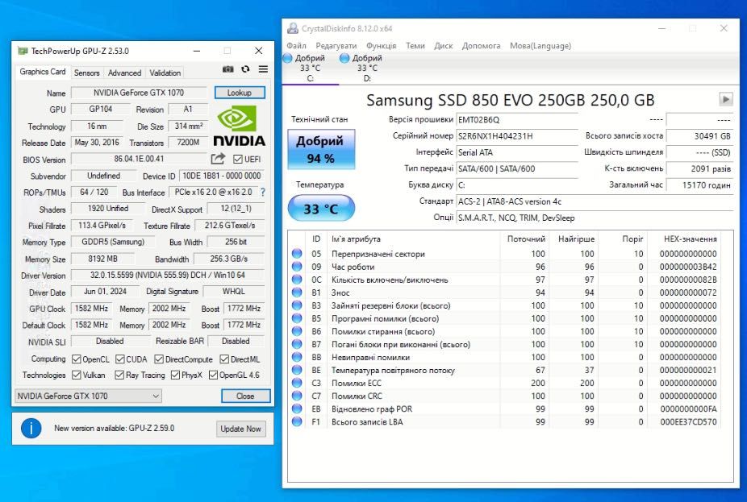Viewport: 747px width, 502px height.
Task: Click the firmware field EMT02B6Q
Action: point(517,120)
